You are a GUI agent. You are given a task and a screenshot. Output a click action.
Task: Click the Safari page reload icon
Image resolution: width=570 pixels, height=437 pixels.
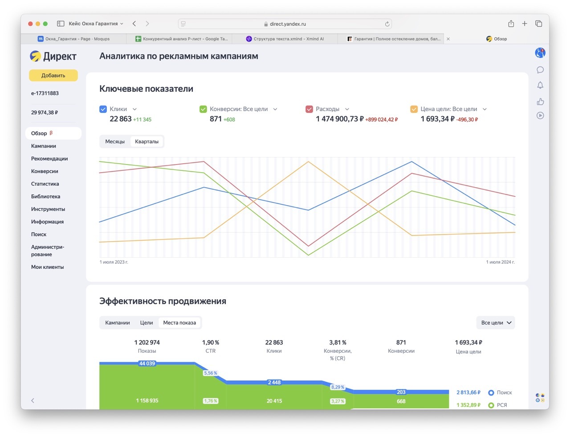point(387,24)
